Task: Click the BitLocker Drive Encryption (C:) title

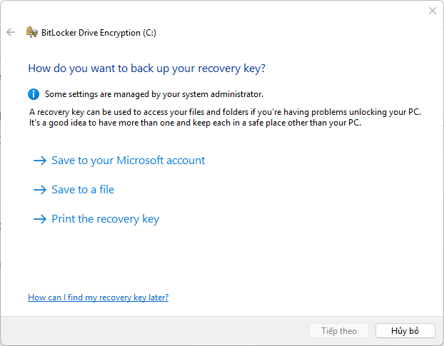Action: click(x=99, y=33)
